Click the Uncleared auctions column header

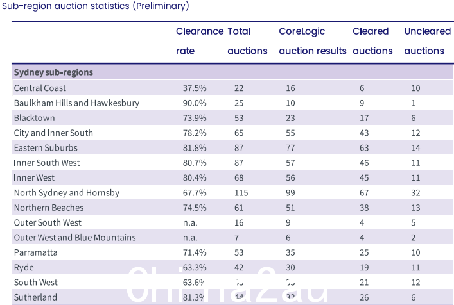[x=428, y=41]
